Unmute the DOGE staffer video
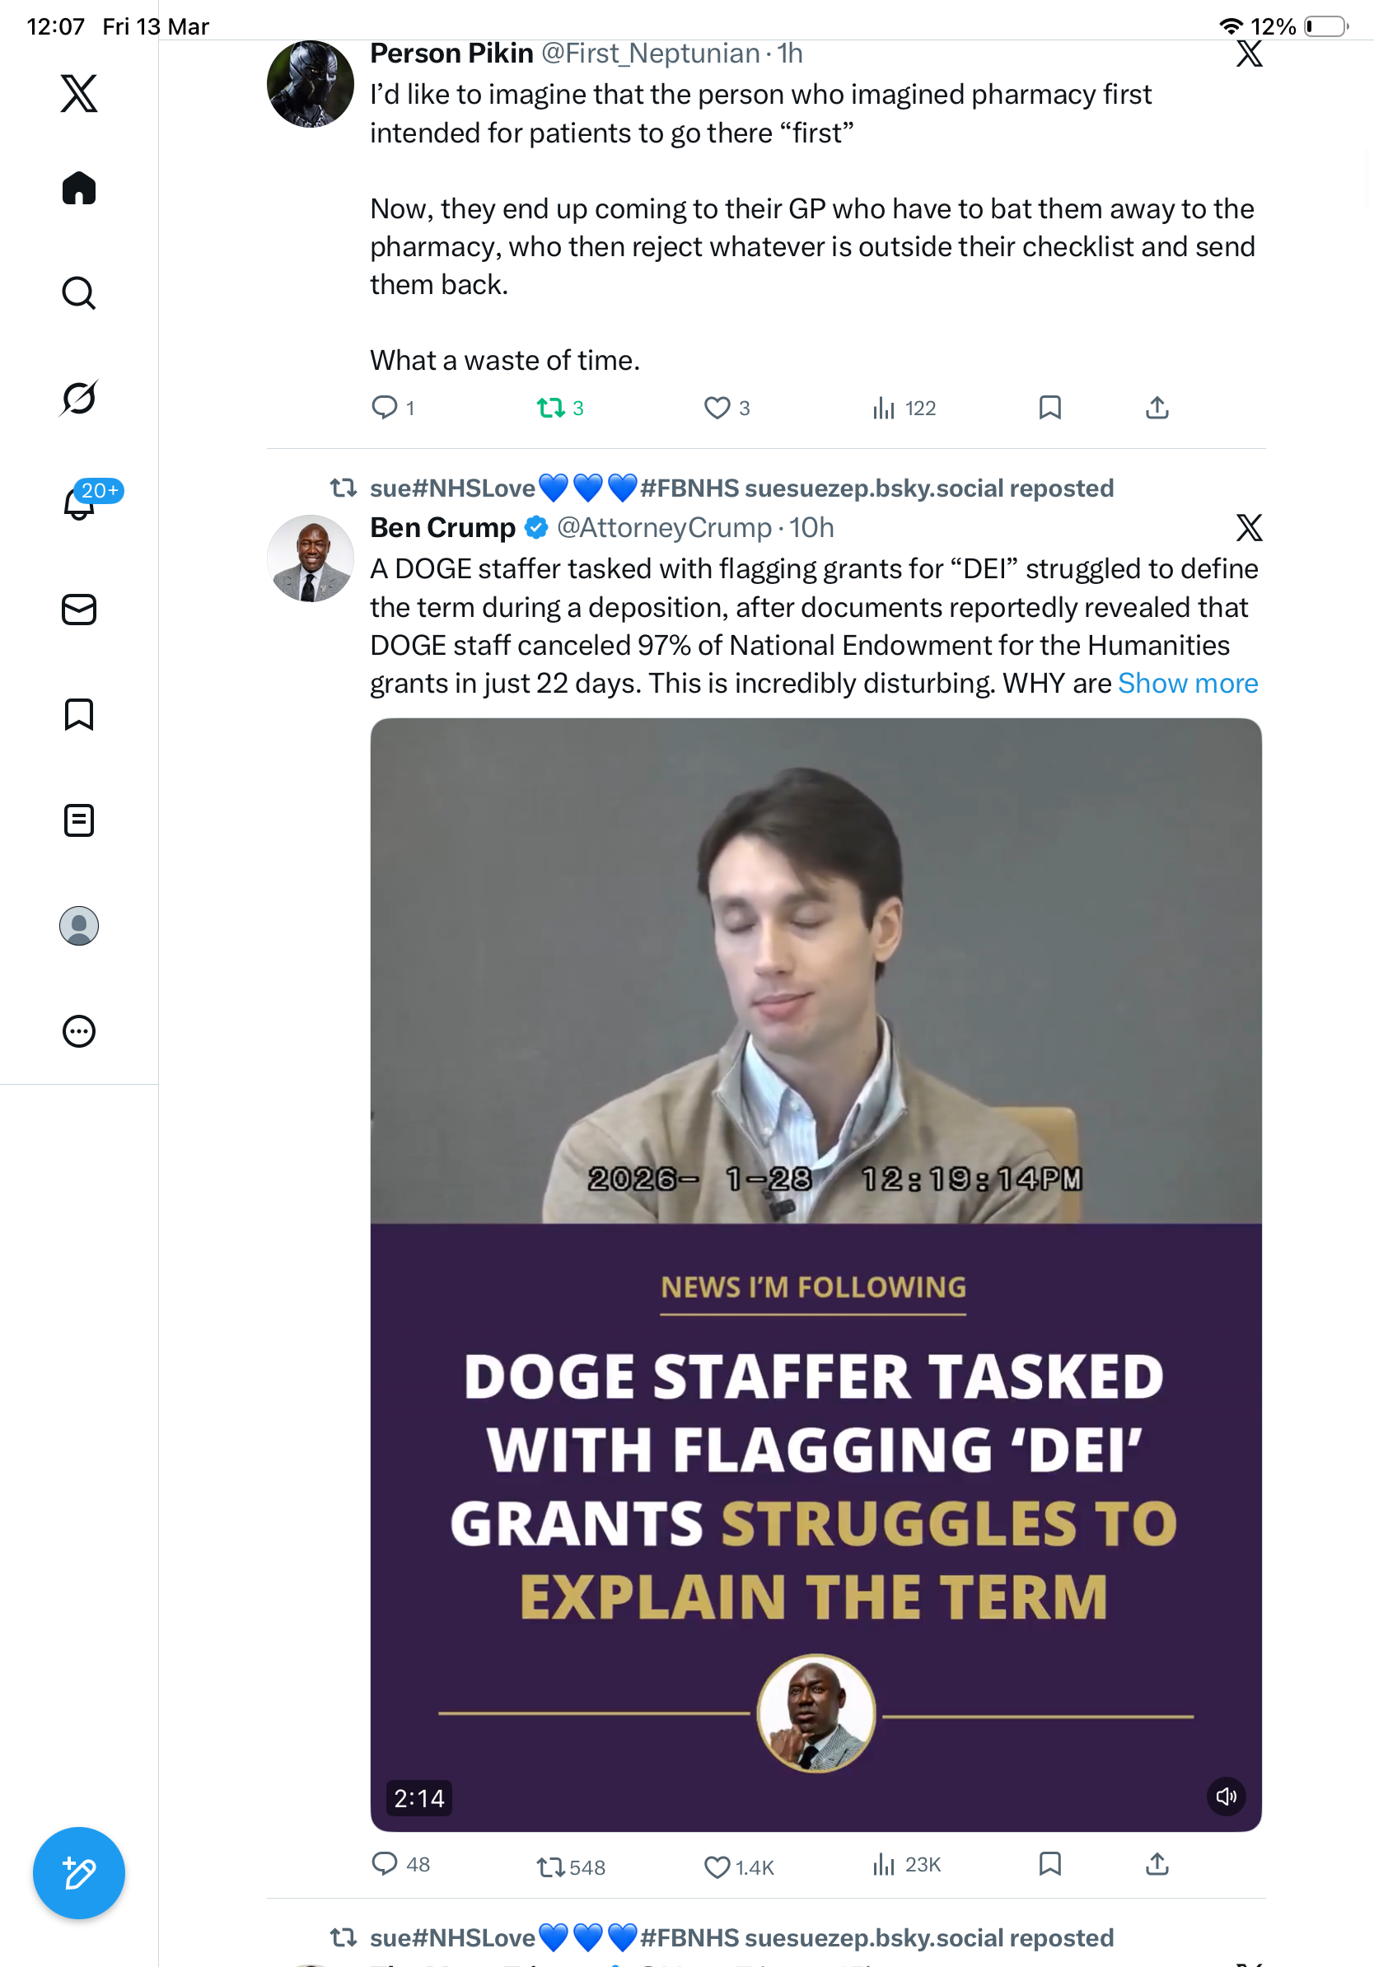1374x1967 pixels. point(1226,1796)
